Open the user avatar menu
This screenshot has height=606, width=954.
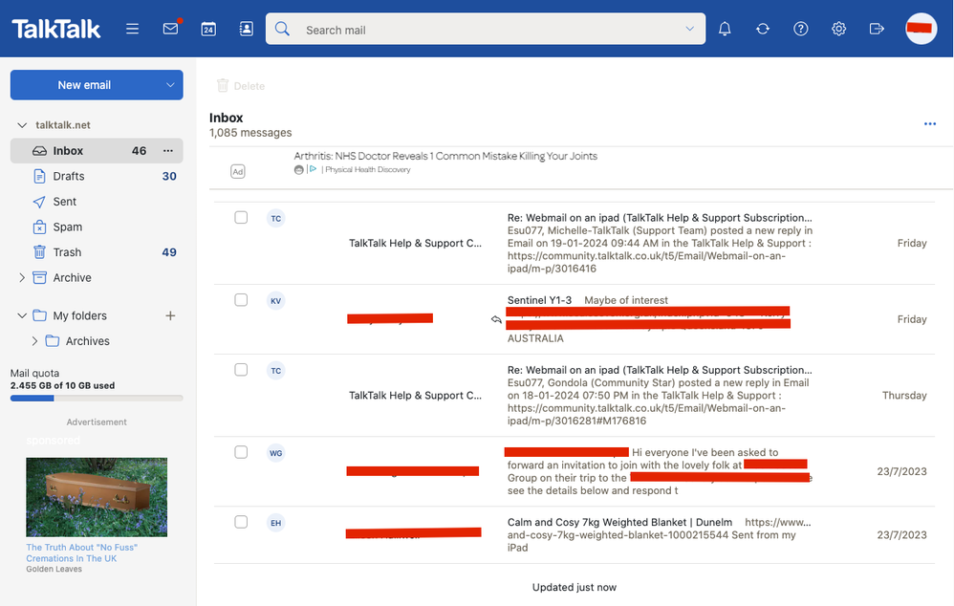point(921,29)
